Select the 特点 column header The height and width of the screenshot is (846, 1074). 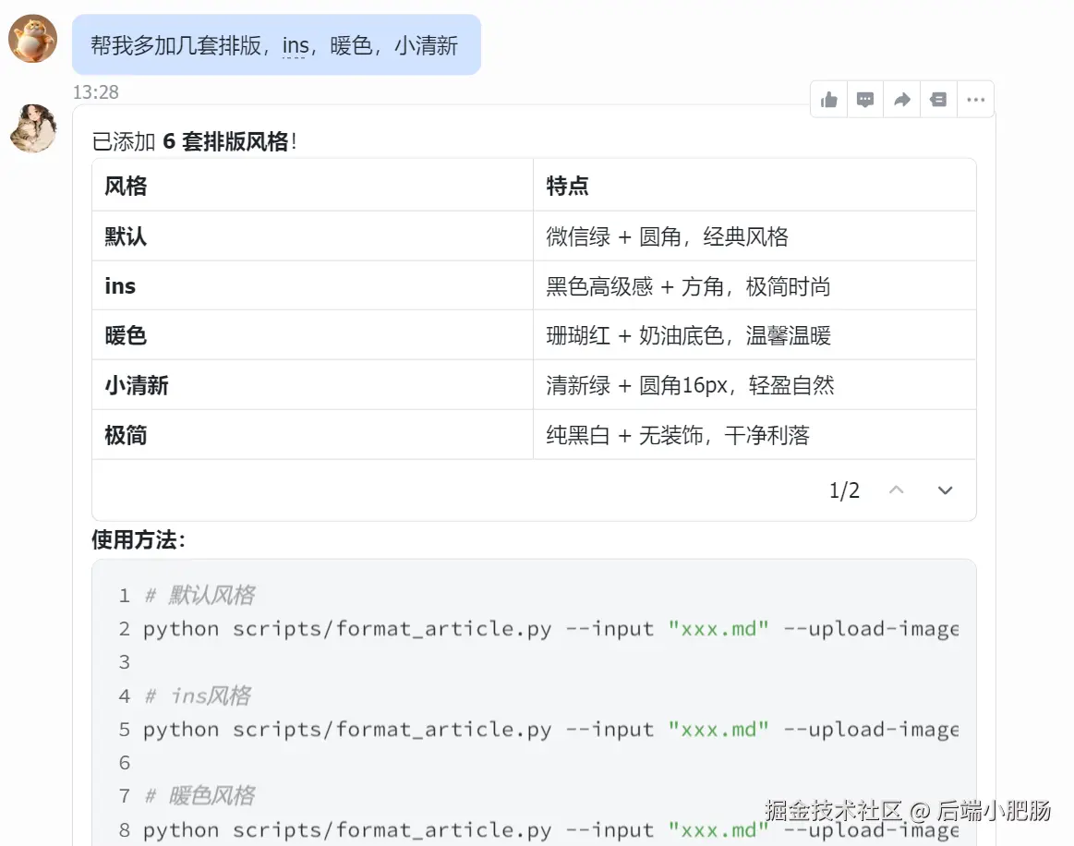567,186
